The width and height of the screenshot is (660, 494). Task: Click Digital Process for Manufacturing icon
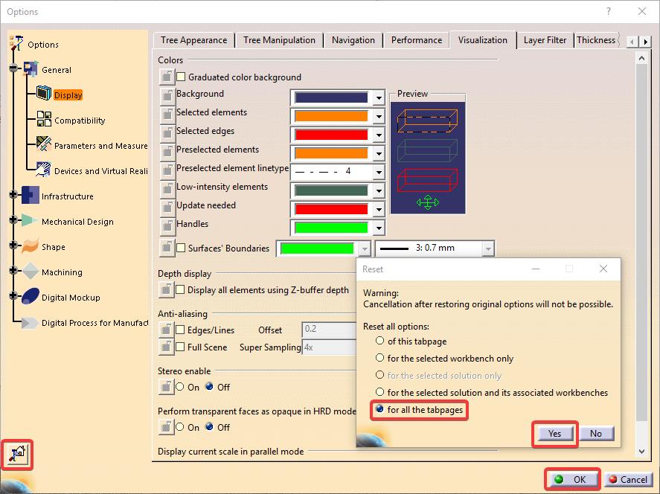click(30, 323)
